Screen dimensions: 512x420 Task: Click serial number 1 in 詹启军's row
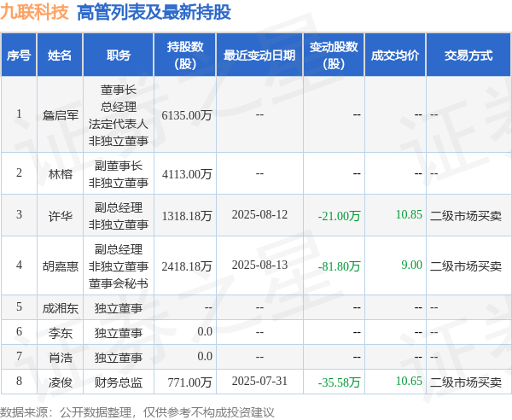(x=19, y=114)
